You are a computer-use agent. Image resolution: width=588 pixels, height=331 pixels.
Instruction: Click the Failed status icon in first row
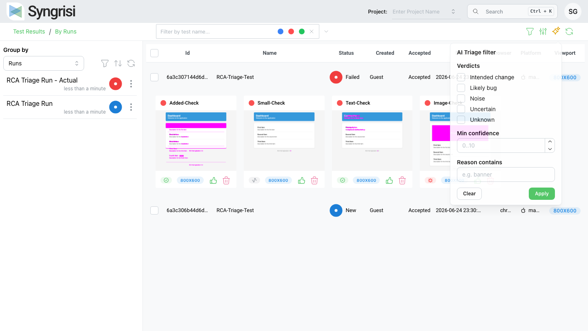coord(336,77)
